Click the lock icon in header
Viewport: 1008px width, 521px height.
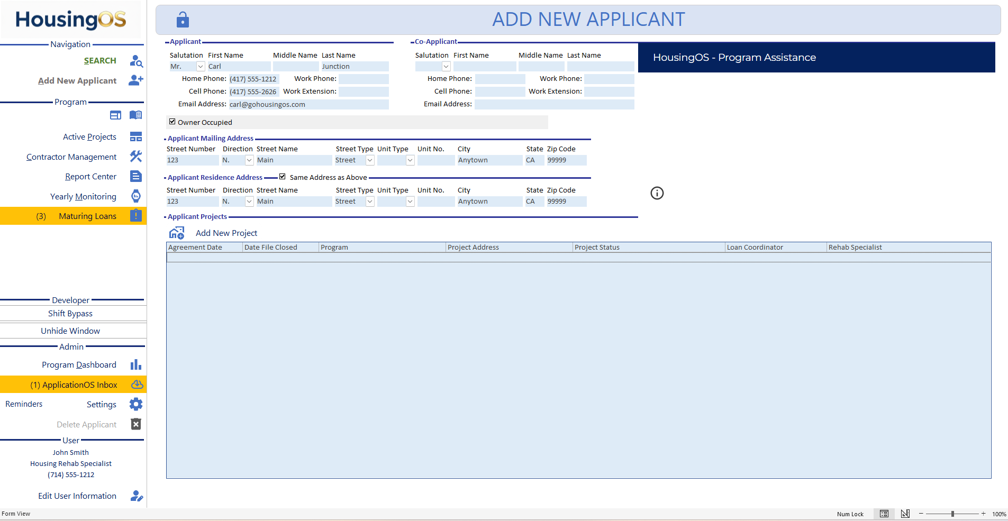(x=183, y=20)
